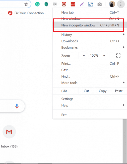This screenshot has height=164, width=127.
Task: Decrease zoom with the minus button
Action: [84, 55]
